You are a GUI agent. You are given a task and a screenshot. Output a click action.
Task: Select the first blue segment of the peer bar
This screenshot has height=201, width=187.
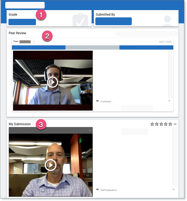click(x=39, y=47)
